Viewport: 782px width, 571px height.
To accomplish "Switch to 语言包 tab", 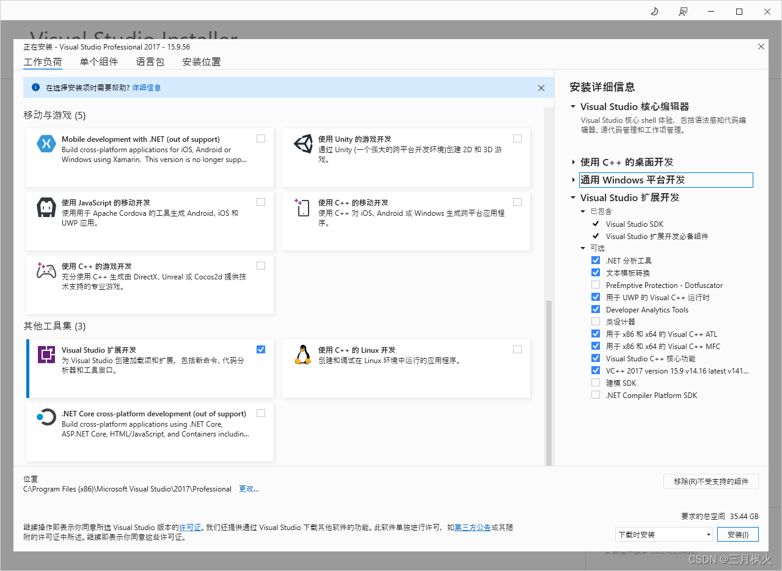I will click(x=150, y=62).
